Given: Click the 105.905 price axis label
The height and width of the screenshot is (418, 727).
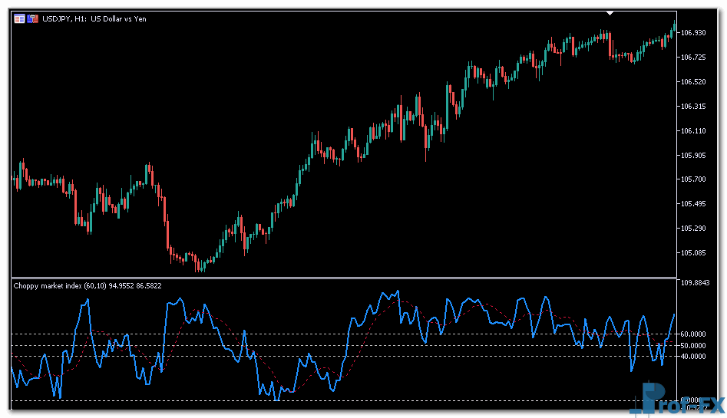Looking at the screenshot, I should pyautogui.click(x=692, y=156).
